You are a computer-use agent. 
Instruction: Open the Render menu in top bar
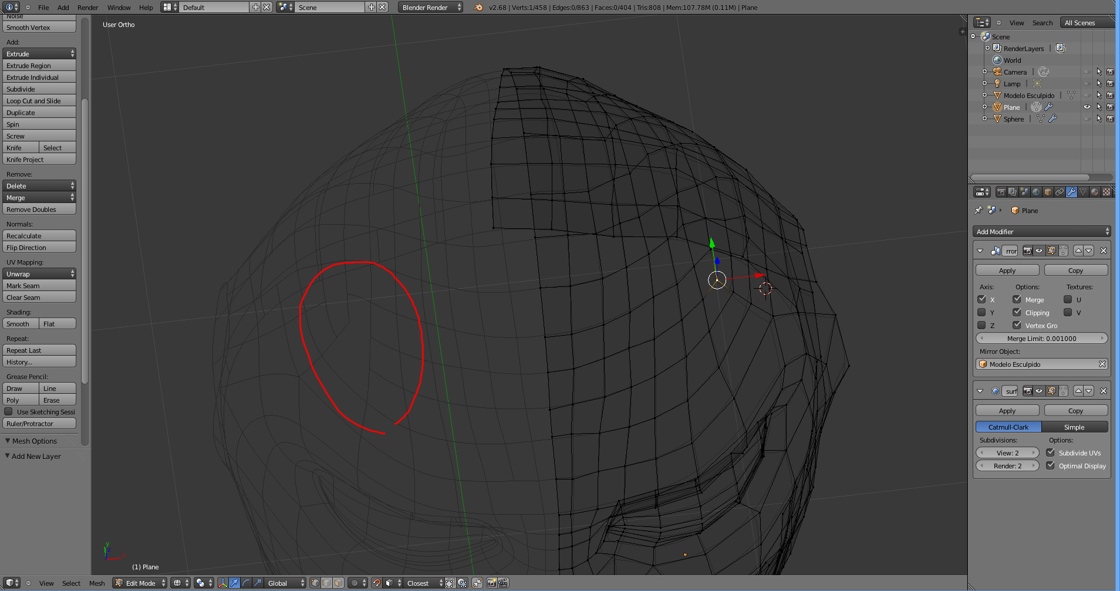(87, 8)
